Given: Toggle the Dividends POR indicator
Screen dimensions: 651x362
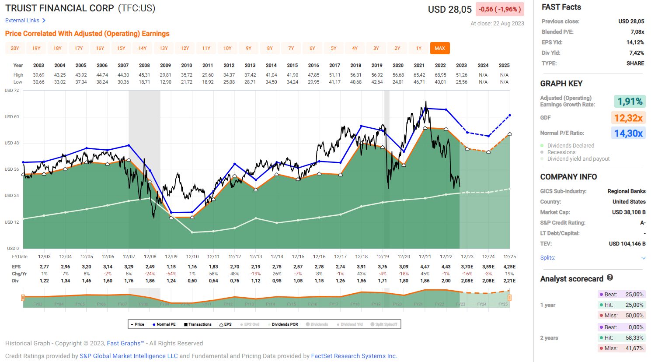Looking at the screenshot, I should 284,324.
